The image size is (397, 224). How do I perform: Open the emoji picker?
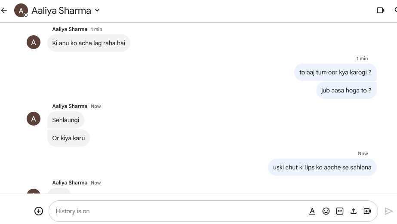[x=326, y=211]
